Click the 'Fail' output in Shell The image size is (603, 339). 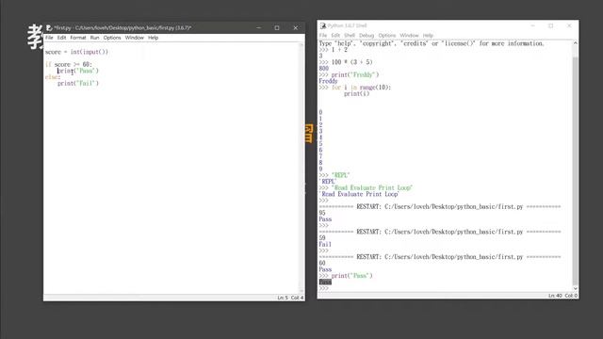click(x=325, y=245)
